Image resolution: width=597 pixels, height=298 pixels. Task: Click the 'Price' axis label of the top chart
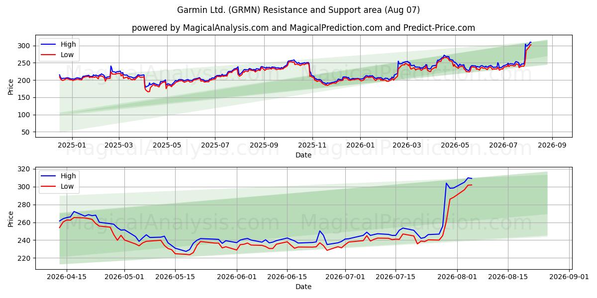pyautogui.click(x=11, y=87)
